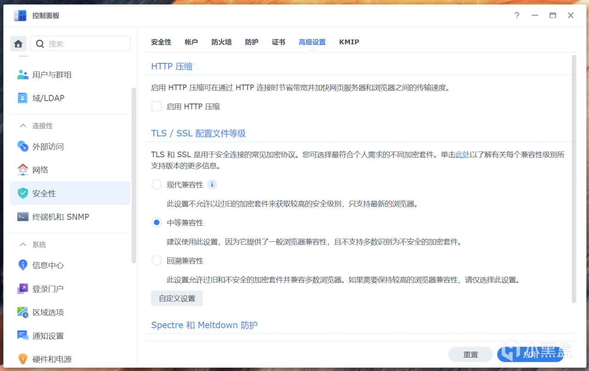The width and height of the screenshot is (589, 371).
Task: Open 区域选项 in the sidebar
Action: pos(70,312)
